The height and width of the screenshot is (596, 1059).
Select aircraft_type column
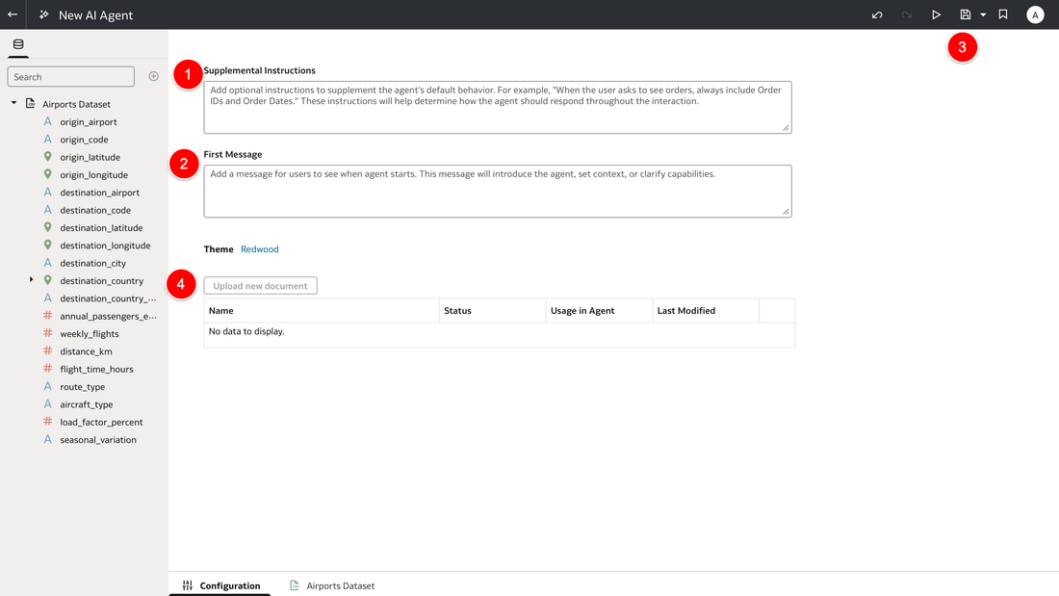pos(87,404)
